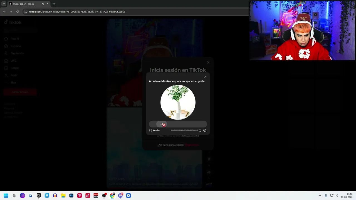Launch Epic Games Launcher from taskbar
Screen dimensions: 356x200
39,196
